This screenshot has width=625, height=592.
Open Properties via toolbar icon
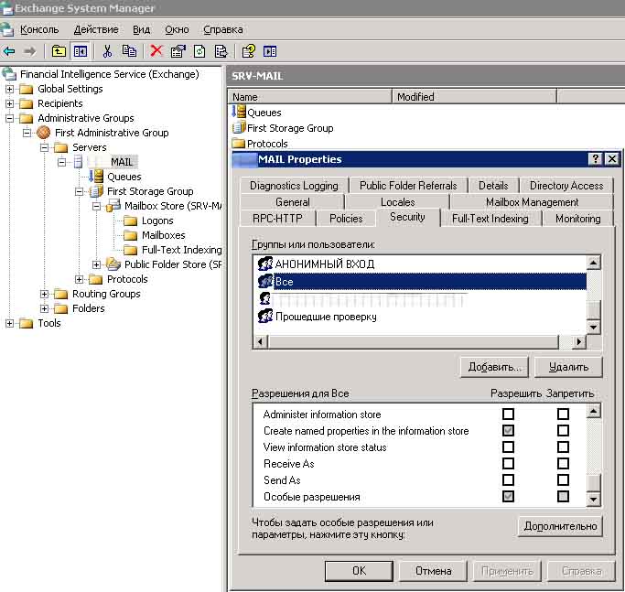(x=178, y=51)
